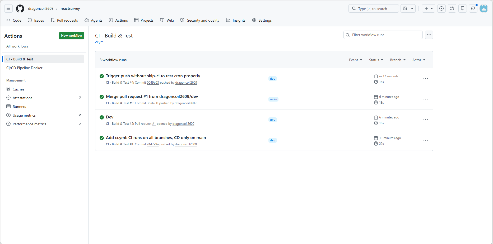Open the create new plus menu

pyautogui.click(x=429, y=8)
